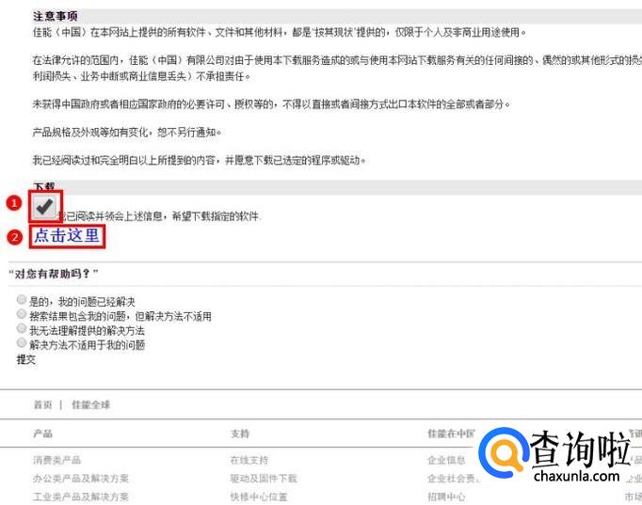Select radio 是的，我的问题已经解决
This screenshot has width=642, height=505.
[22, 300]
